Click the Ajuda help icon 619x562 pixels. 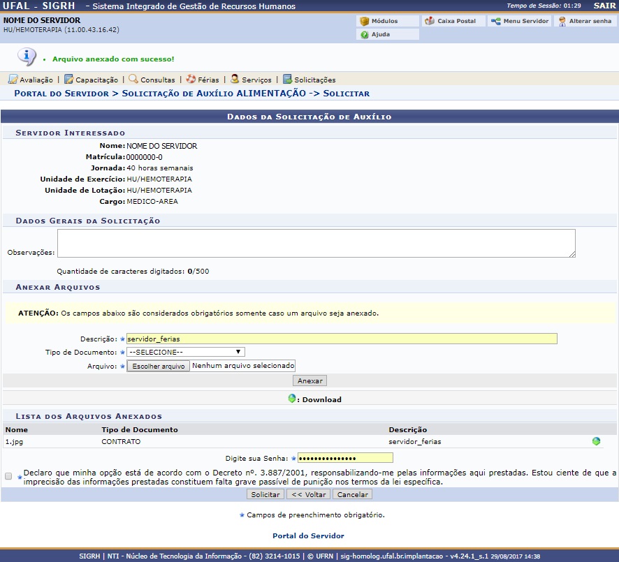click(364, 34)
